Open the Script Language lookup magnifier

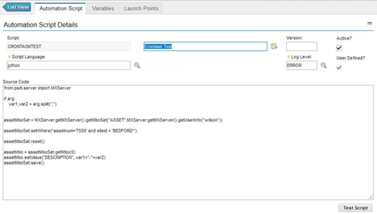pos(137,66)
